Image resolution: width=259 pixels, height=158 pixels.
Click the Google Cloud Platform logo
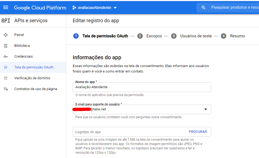coord(40,8)
